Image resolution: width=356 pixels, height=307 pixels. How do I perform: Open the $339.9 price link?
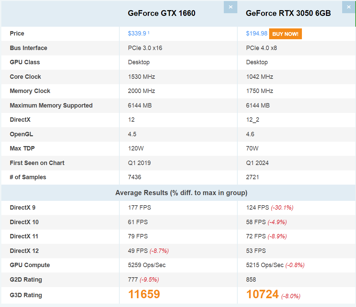(x=137, y=33)
